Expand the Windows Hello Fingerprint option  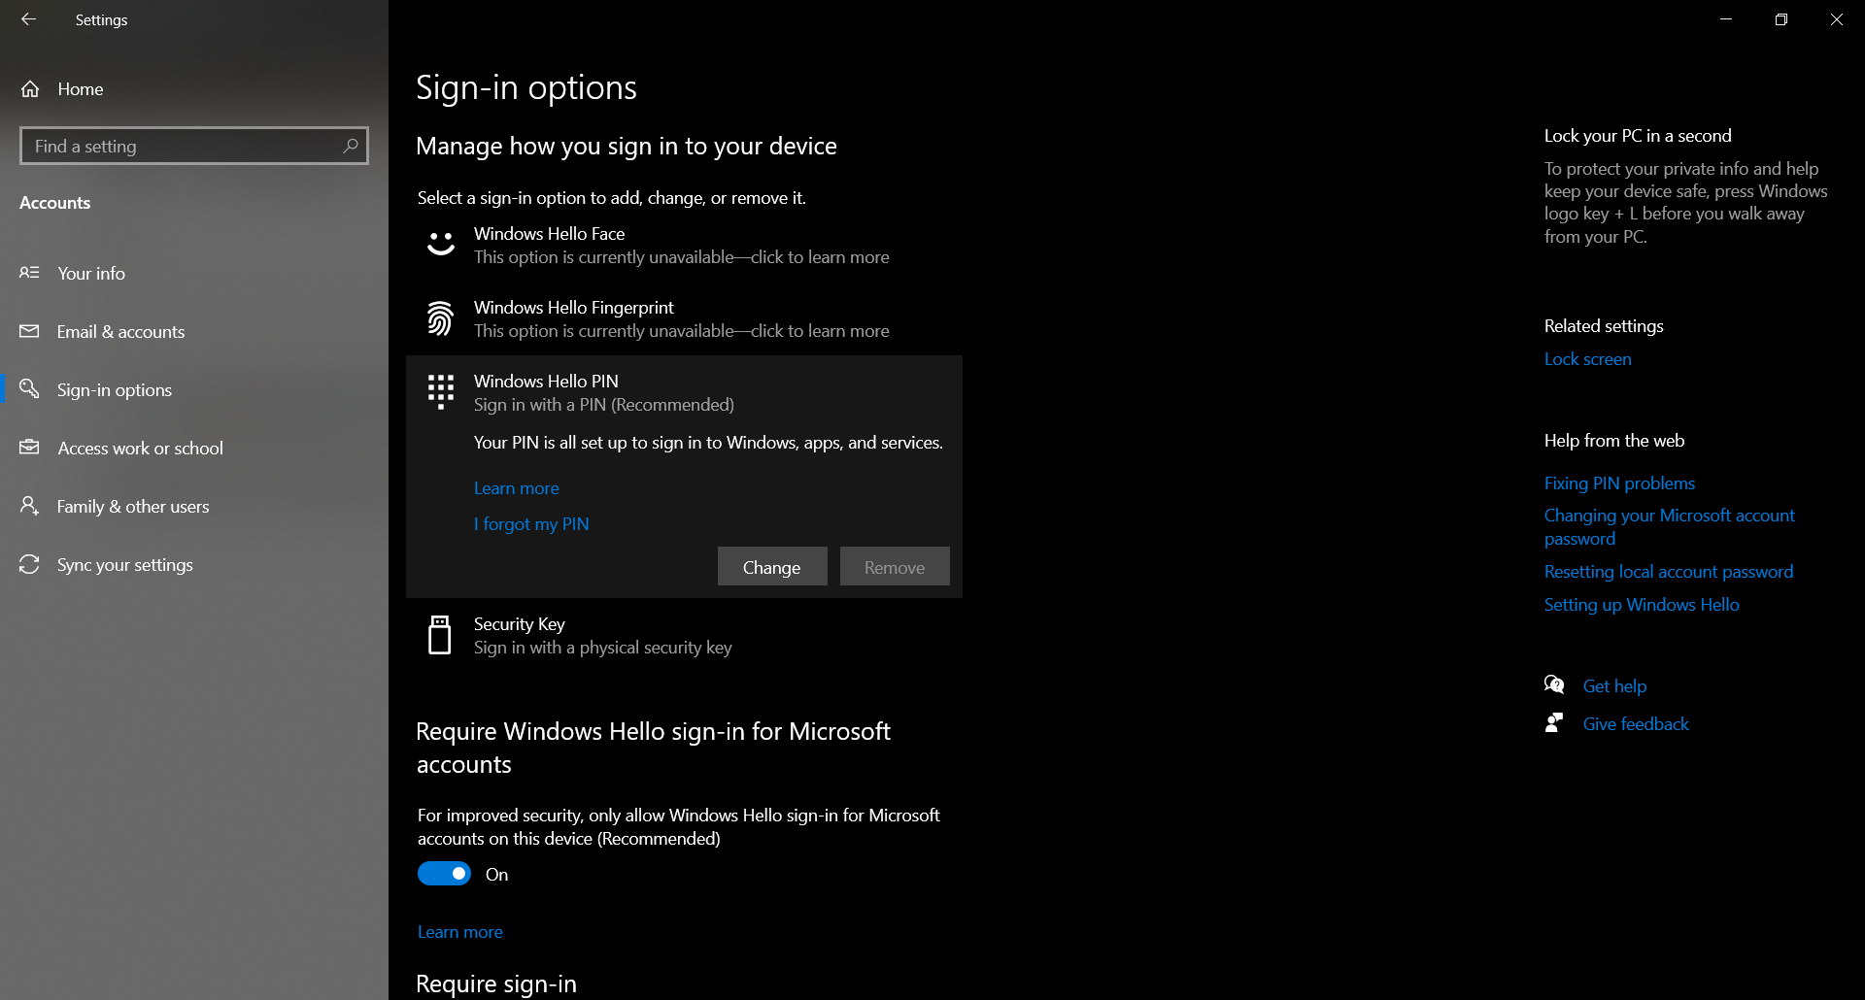(x=684, y=318)
